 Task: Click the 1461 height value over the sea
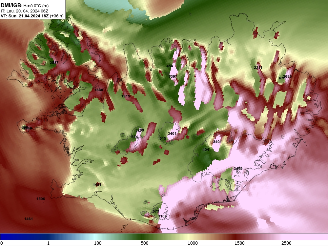29,219
